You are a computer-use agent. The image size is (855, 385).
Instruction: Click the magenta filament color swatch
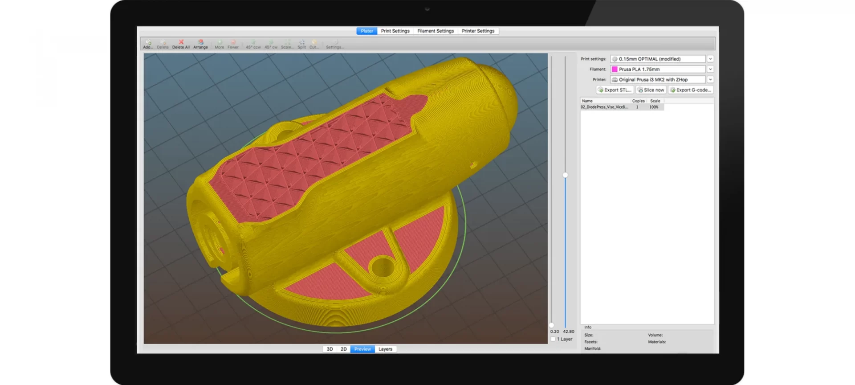point(615,69)
